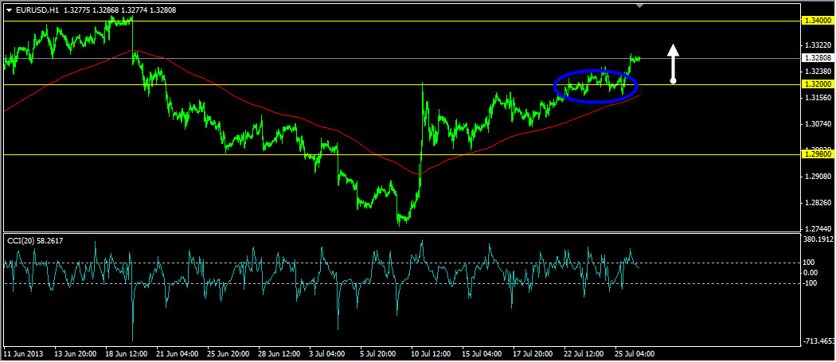The width and height of the screenshot is (836, 362).
Task: Click the 1.32000 yellow price label
Action: pos(817,84)
